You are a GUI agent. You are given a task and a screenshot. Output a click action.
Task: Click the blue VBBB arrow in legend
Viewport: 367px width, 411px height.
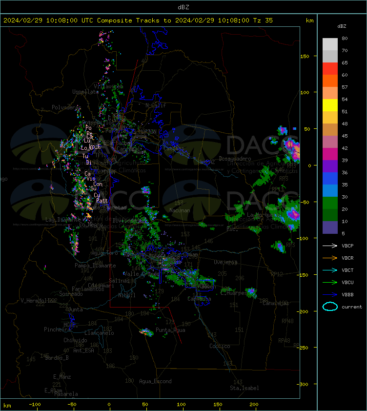(330, 295)
